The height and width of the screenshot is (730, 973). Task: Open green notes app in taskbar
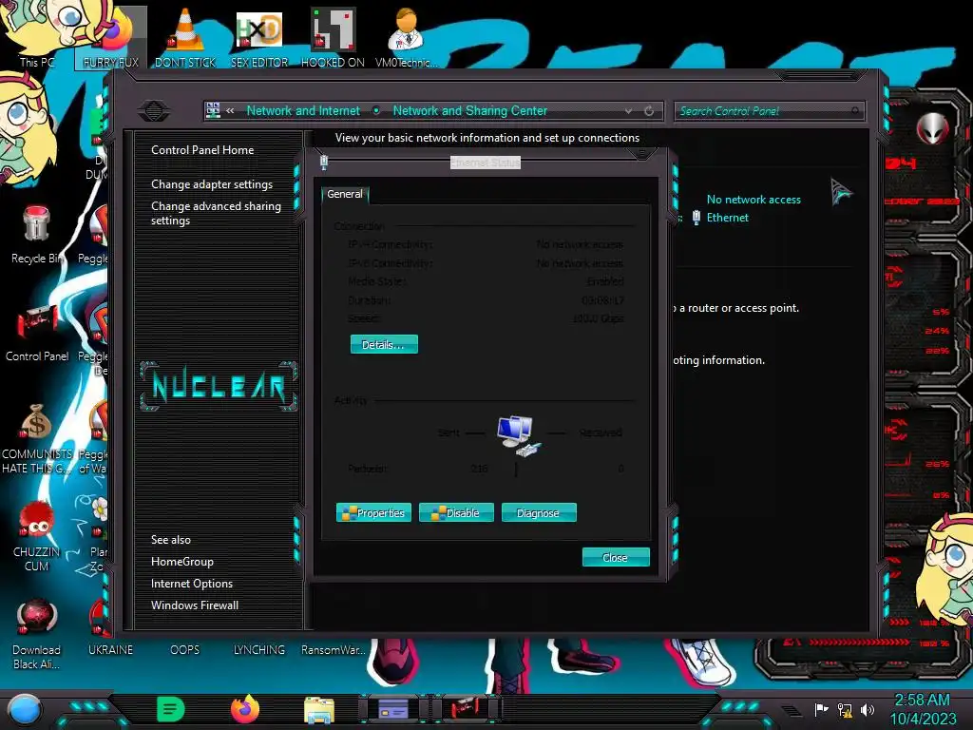click(x=171, y=709)
